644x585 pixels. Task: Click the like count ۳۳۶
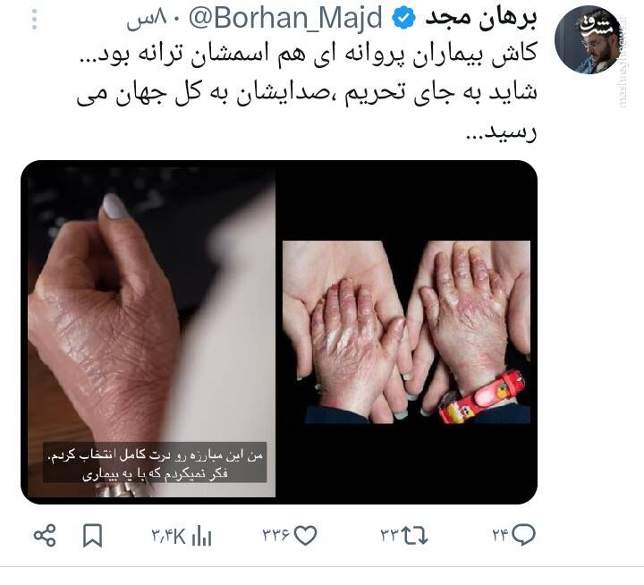tap(276, 535)
